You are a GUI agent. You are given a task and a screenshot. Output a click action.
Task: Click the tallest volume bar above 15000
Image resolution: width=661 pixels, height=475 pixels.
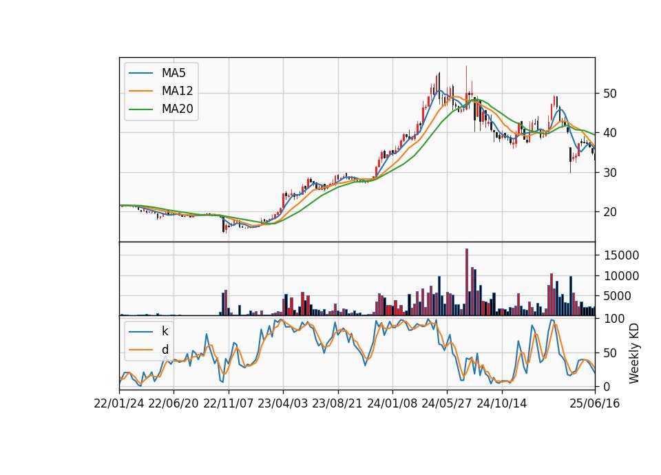click(x=467, y=282)
